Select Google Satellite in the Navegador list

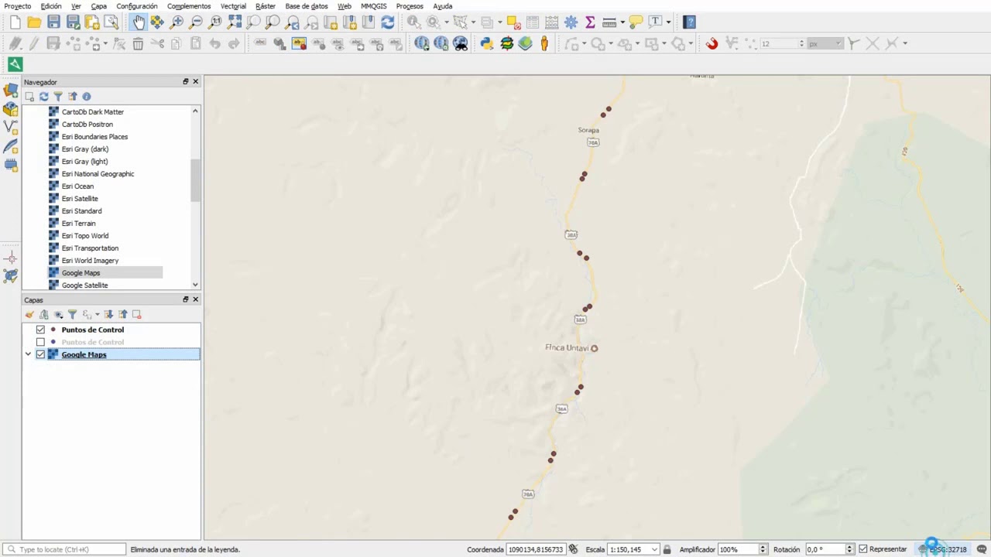(x=84, y=285)
